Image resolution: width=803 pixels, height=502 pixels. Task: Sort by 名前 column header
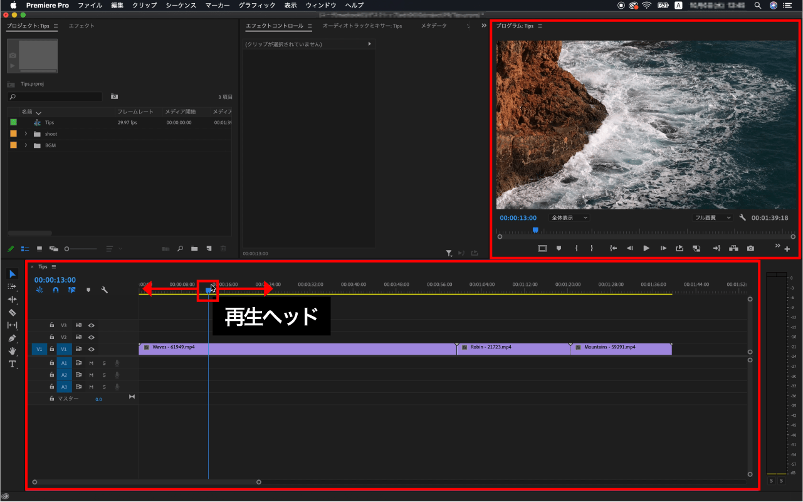(x=27, y=112)
